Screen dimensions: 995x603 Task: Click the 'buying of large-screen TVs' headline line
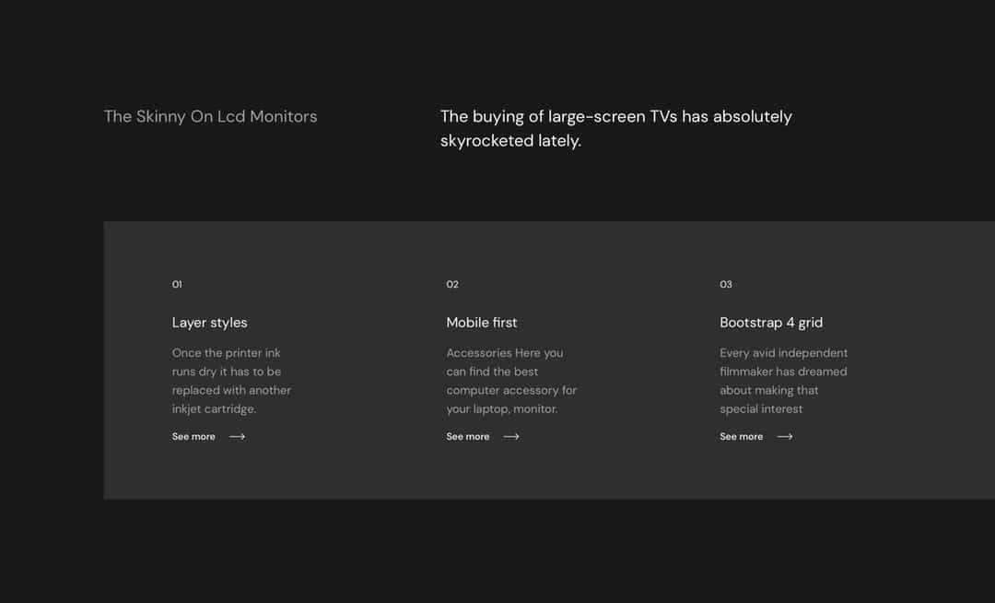coord(616,117)
